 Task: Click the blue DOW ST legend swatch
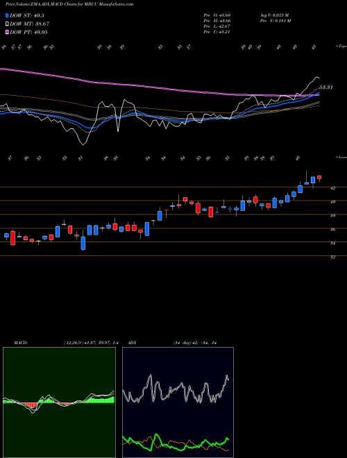point(8,15)
